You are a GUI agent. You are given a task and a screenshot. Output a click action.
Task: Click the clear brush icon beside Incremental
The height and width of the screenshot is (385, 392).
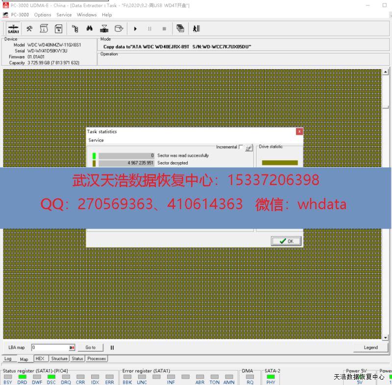click(249, 147)
